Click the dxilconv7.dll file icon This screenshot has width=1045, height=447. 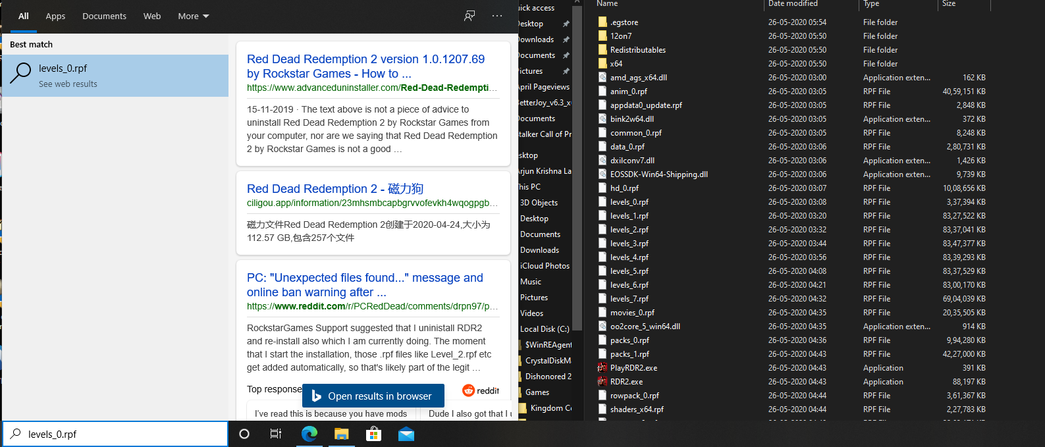click(x=602, y=160)
